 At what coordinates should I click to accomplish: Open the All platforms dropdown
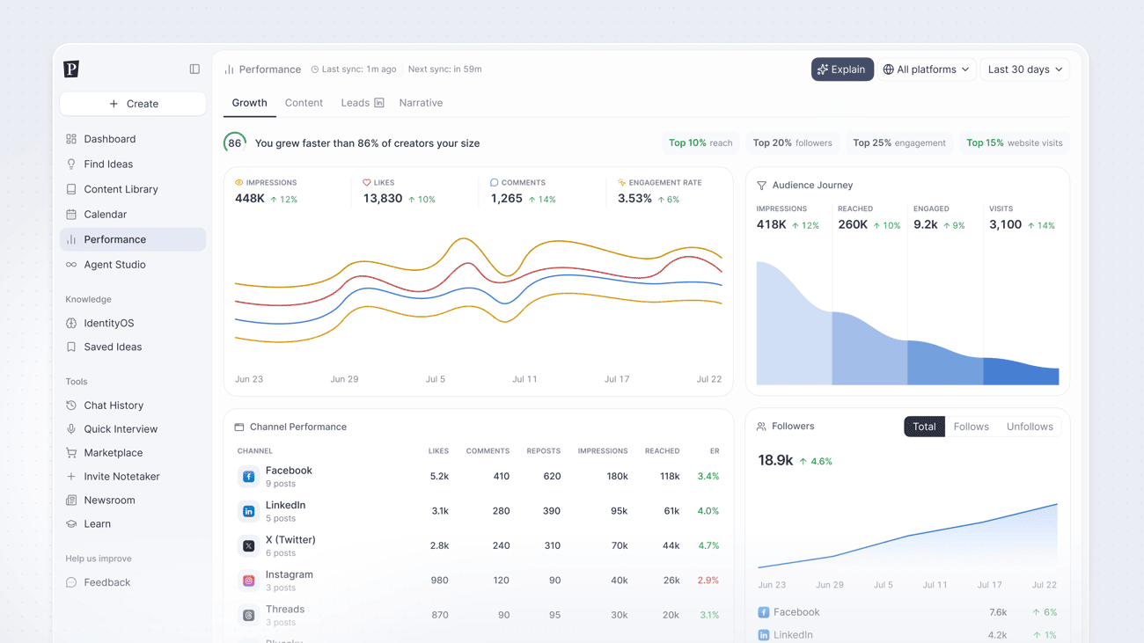pos(927,69)
